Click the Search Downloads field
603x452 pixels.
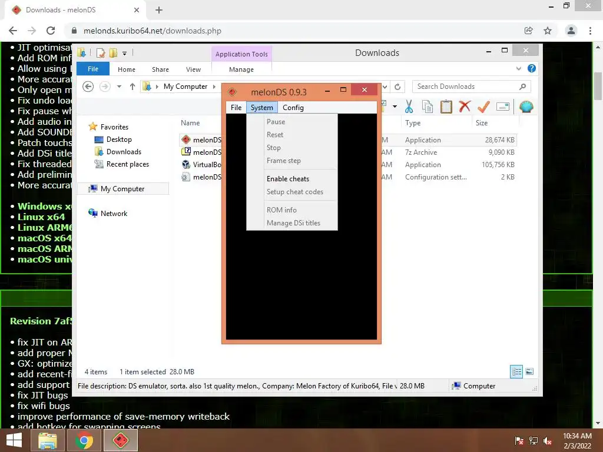point(472,87)
